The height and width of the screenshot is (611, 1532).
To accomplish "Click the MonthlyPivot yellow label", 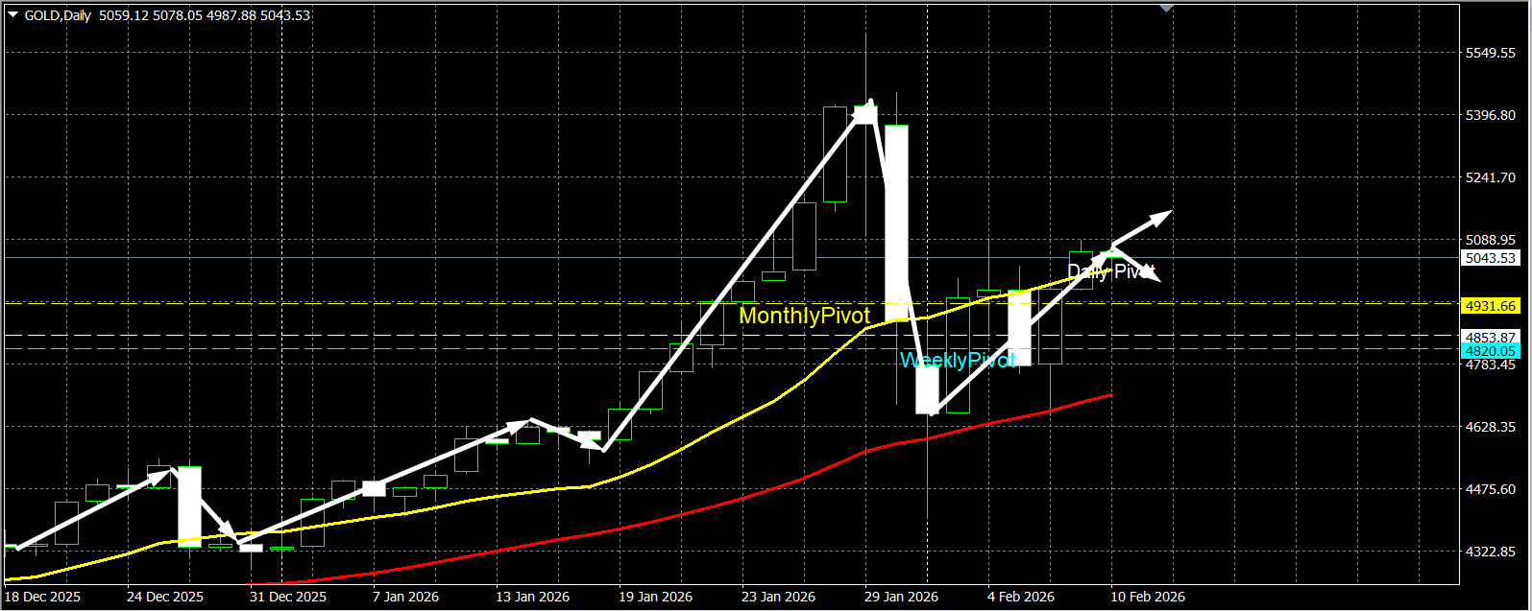I will coord(805,316).
